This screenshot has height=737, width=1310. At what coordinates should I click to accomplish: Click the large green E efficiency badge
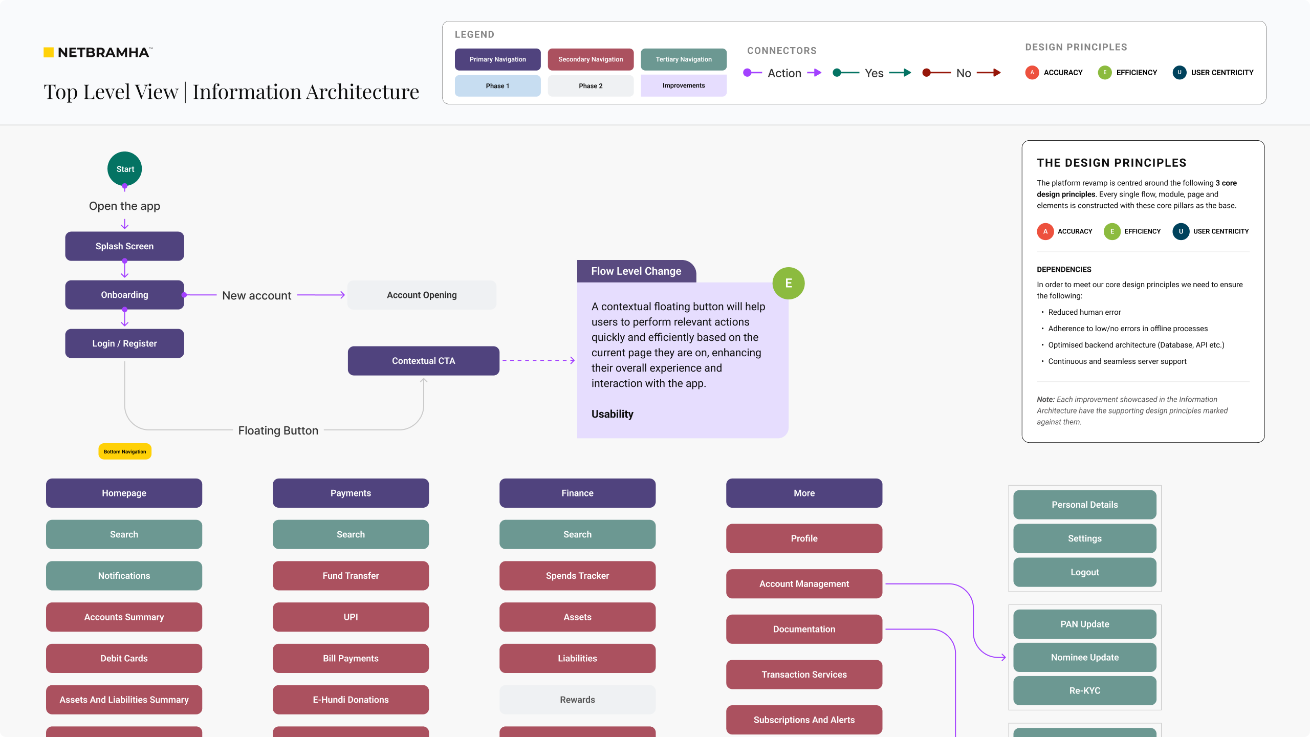[788, 283]
